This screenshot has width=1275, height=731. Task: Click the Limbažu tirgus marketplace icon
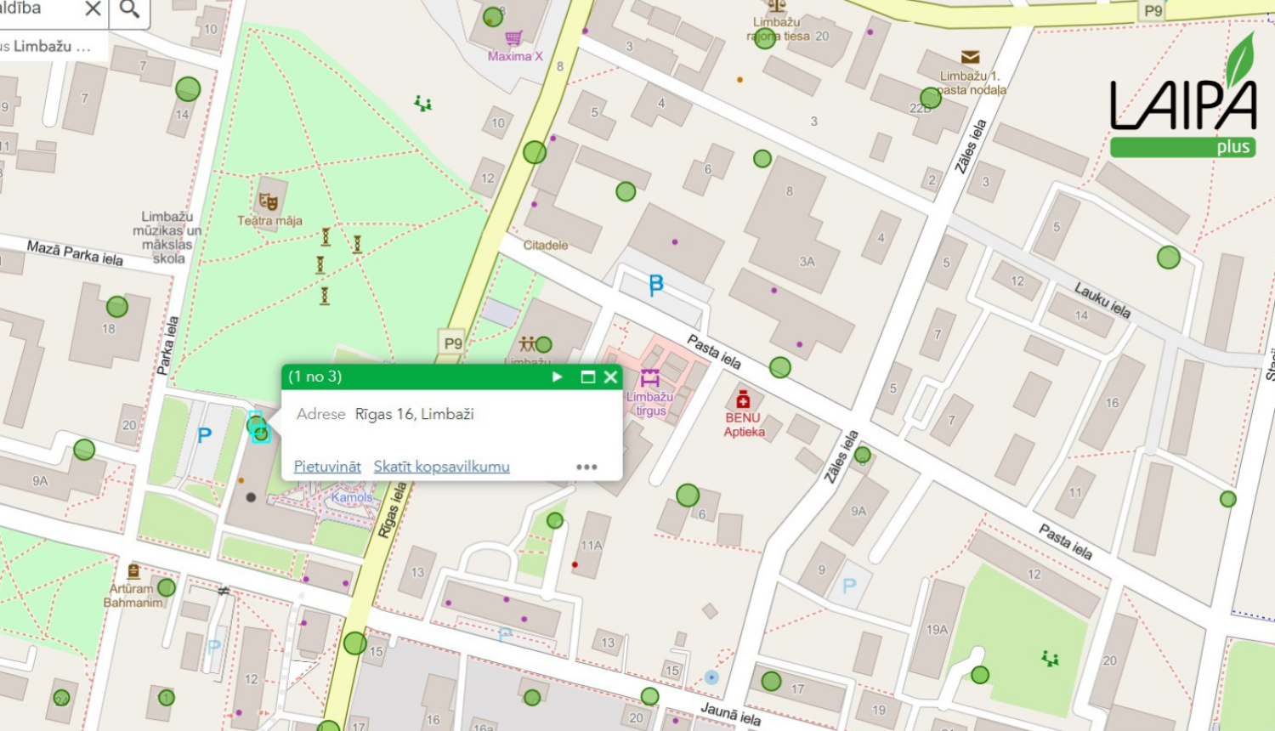[x=650, y=378]
